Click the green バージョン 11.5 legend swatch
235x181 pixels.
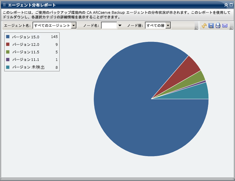[8, 52]
